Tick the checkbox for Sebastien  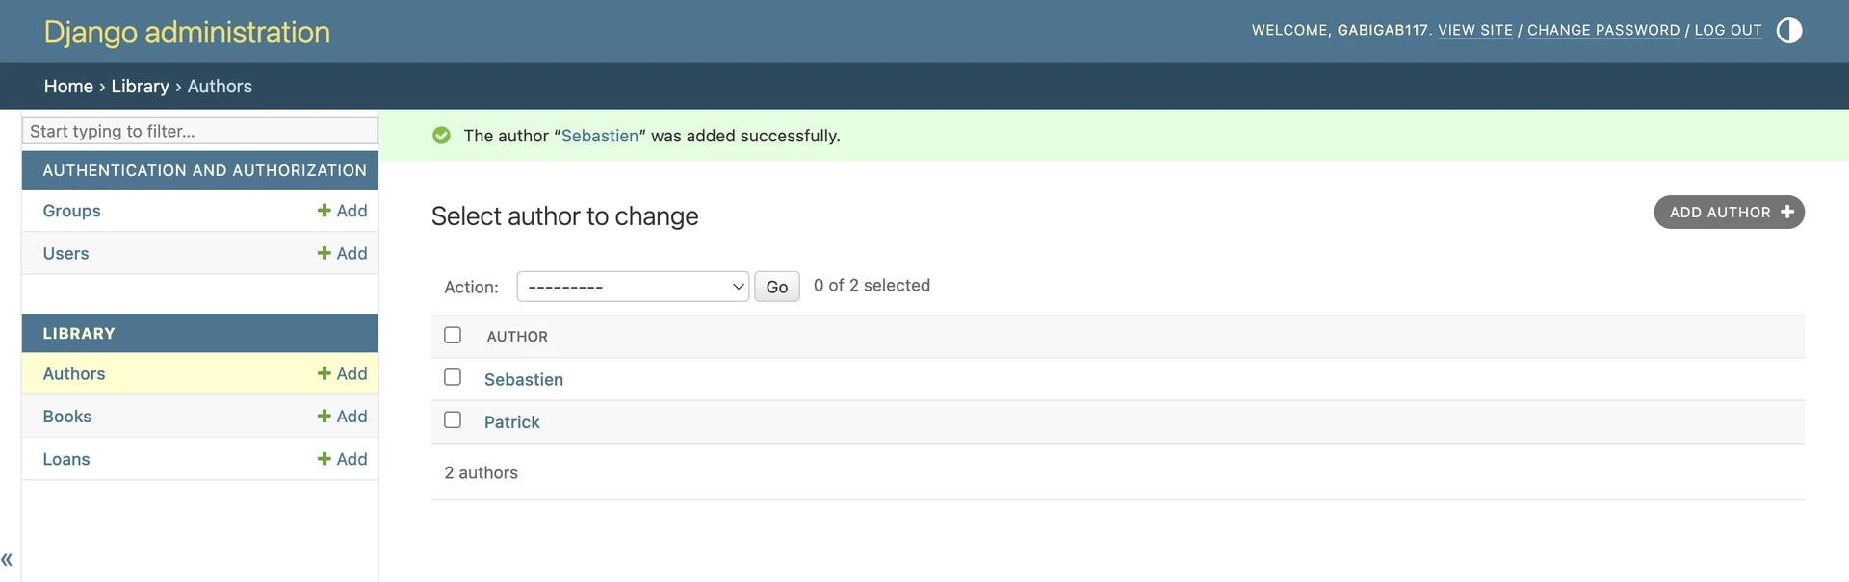(453, 377)
